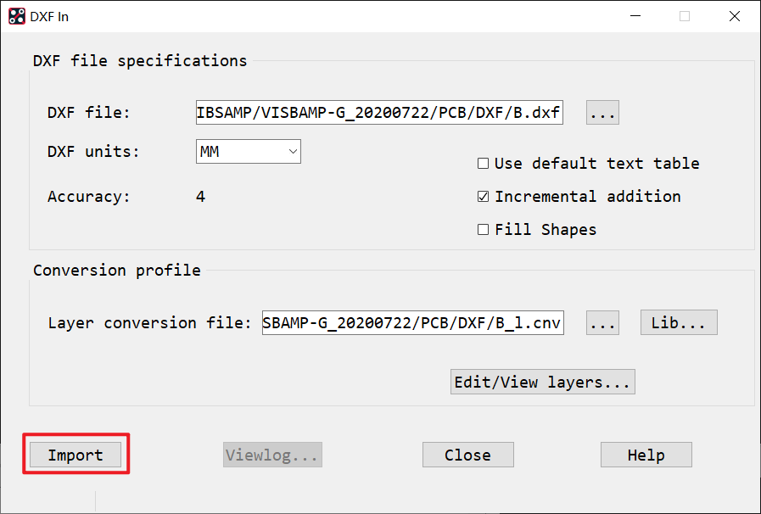
Task: Click the Layer conversion file path field
Action: click(x=412, y=323)
